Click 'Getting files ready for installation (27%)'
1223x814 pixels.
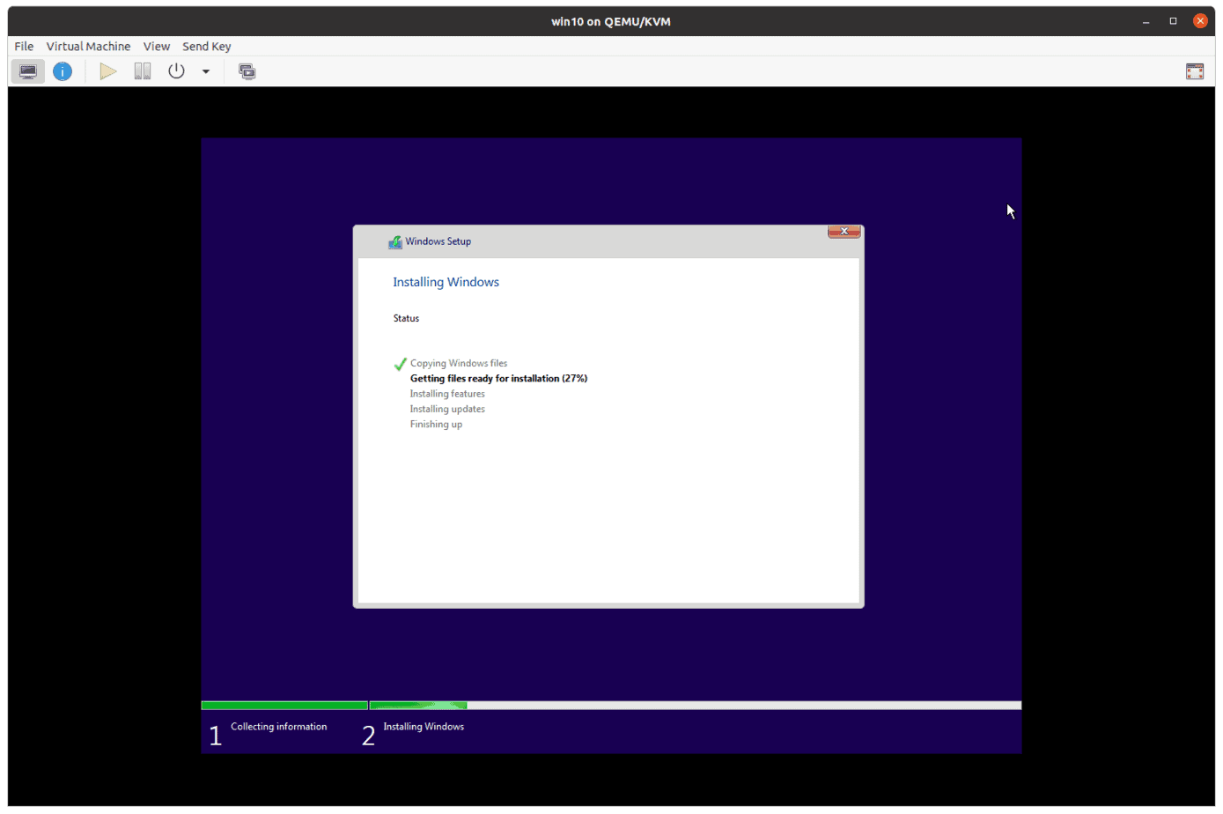tap(498, 379)
